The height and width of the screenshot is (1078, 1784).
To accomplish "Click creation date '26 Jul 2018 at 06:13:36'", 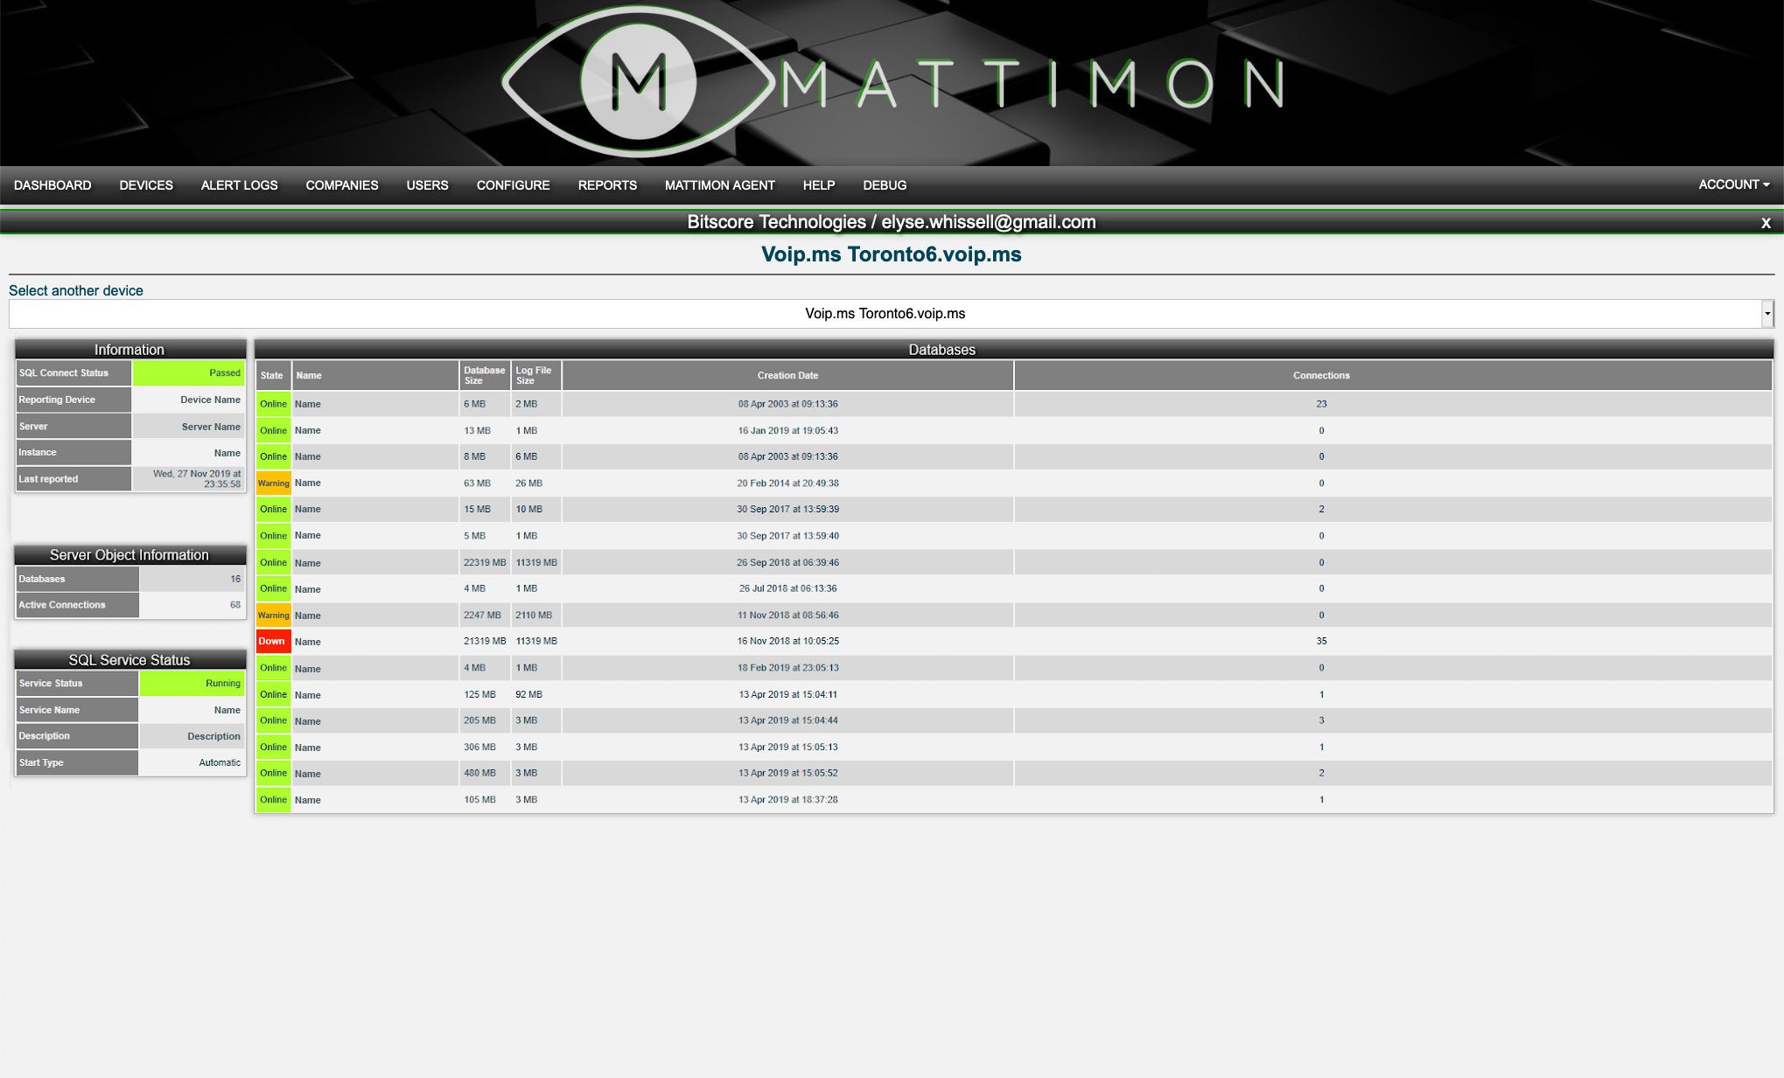I will pyautogui.click(x=787, y=588).
